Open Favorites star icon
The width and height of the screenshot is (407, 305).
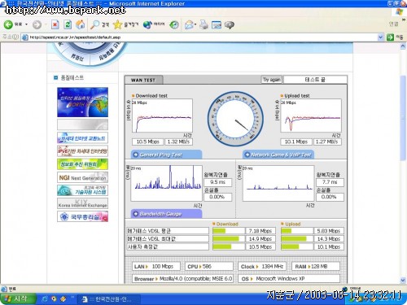[x=117, y=24]
